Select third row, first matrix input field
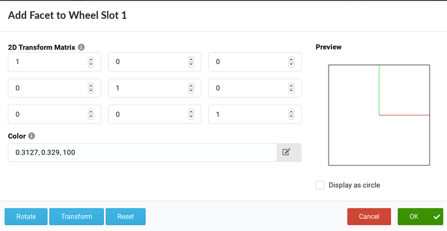447x231 pixels. point(47,114)
